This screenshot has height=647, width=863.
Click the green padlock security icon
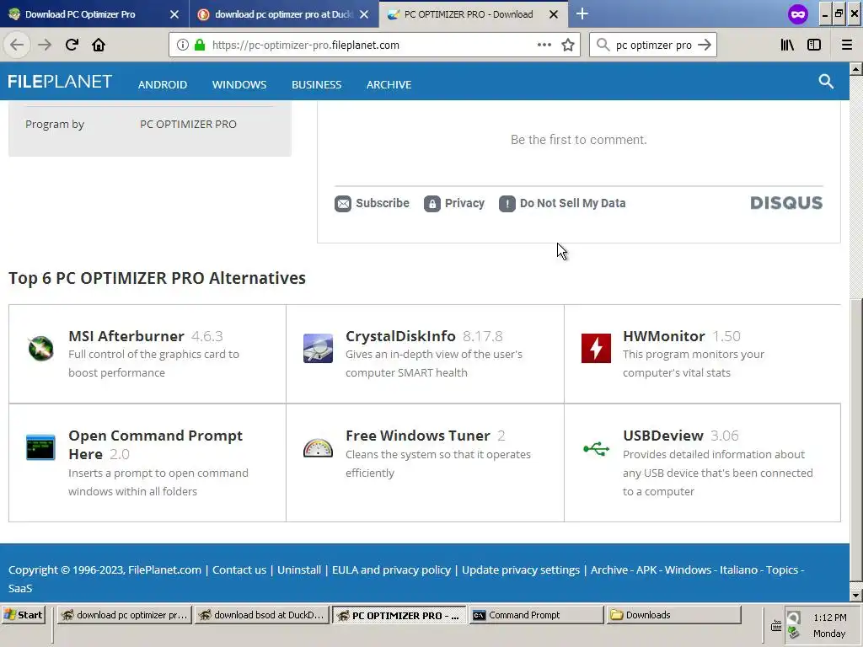(200, 45)
